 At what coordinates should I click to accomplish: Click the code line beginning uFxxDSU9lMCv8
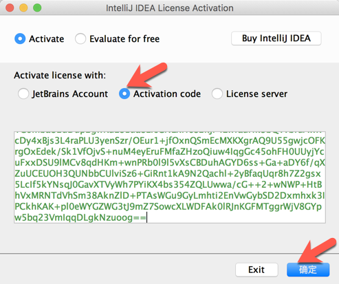(x=170, y=162)
